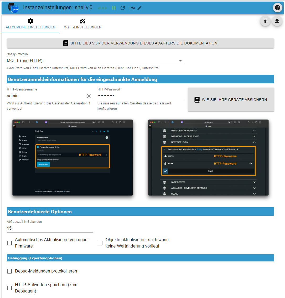Open Wie Sie Ihre Geräte absichern
The height and width of the screenshot is (298, 285).
231,100
